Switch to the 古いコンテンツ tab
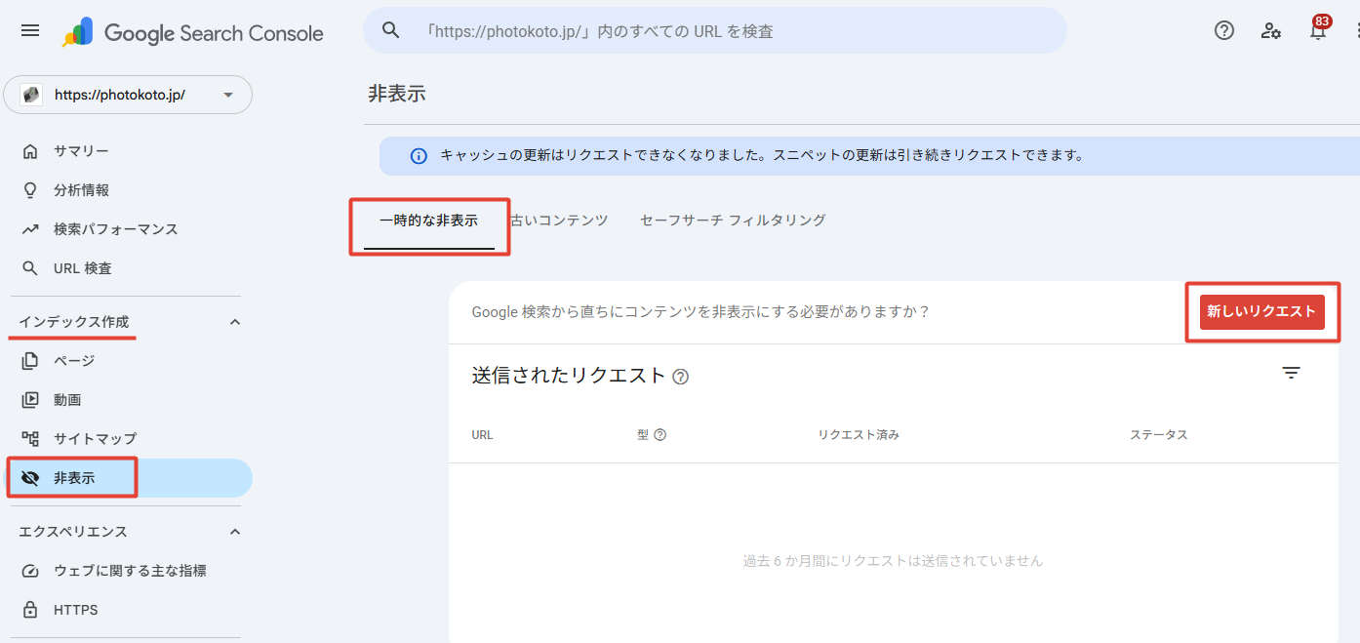Viewport: 1360px width, 643px height. 559,221
